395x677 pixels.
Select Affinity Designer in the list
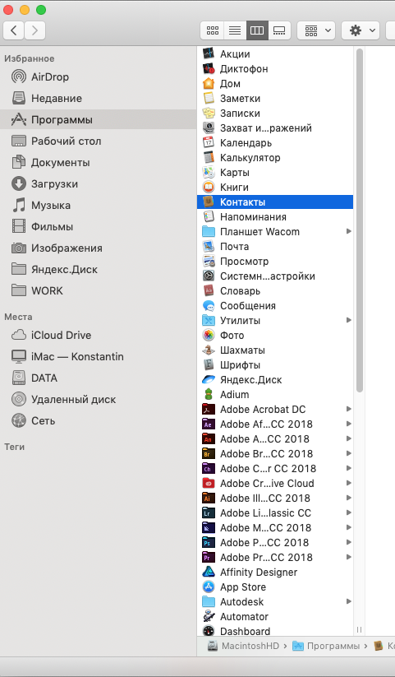tap(275, 572)
